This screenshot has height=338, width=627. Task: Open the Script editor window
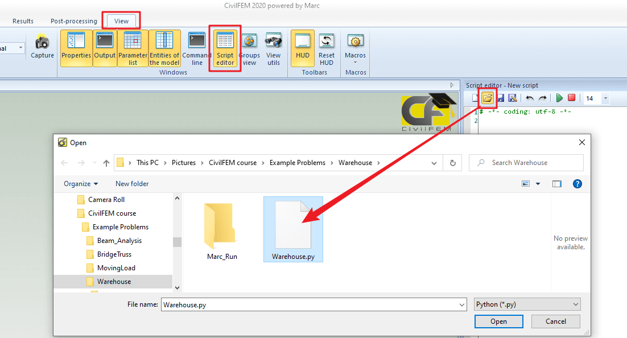coord(225,48)
